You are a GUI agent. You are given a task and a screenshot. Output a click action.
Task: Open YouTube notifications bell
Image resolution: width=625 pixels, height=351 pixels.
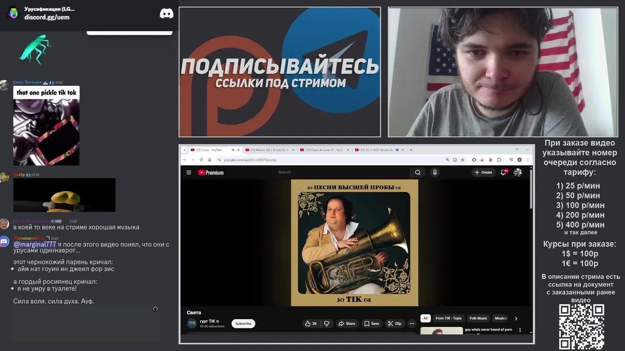tap(503, 172)
